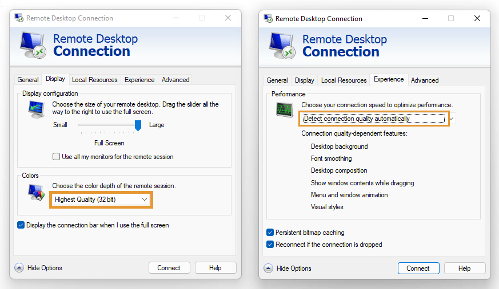This screenshot has width=499, height=289.
Task: Click Hide Options label in right window
Action: [294, 268]
